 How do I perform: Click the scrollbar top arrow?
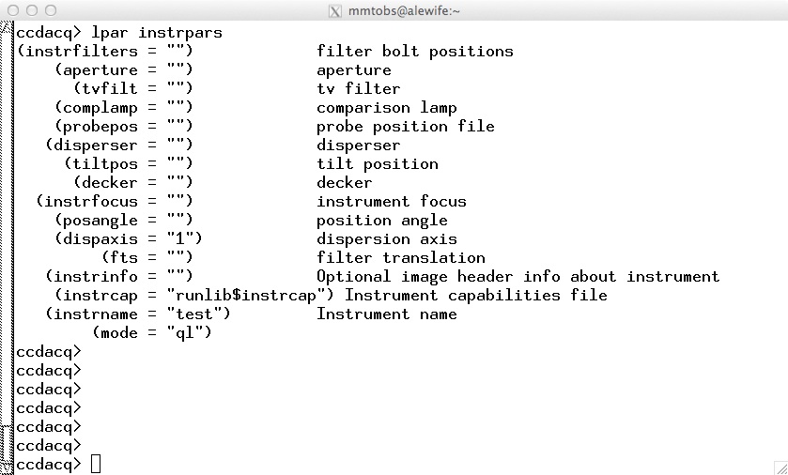coord(6,27)
